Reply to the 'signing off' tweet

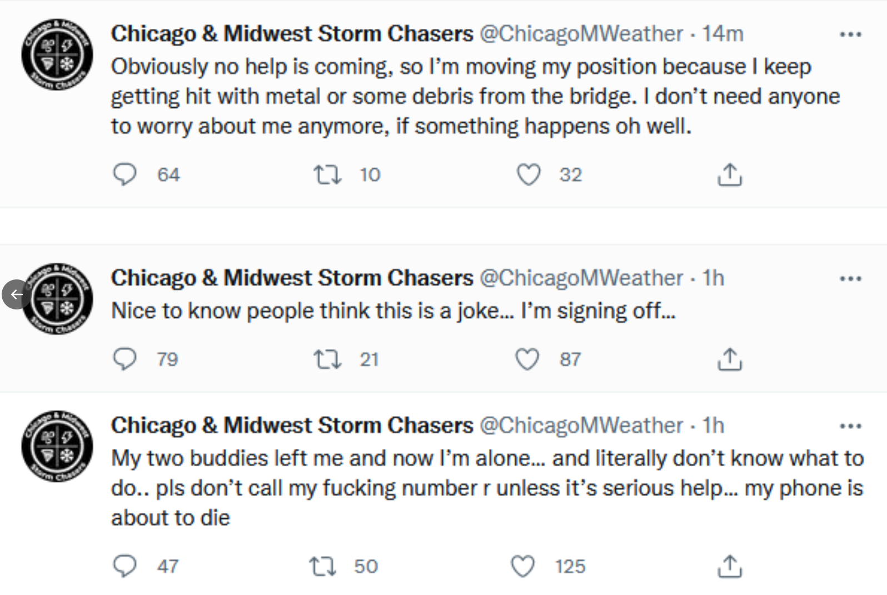pyautogui.click(x=124, y=359)
